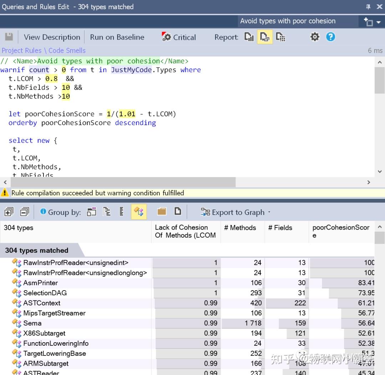Open the 'Avoid types with poor cohesion' query selector
Viewport: 385px width, 375px height.
tap(287, 21)
